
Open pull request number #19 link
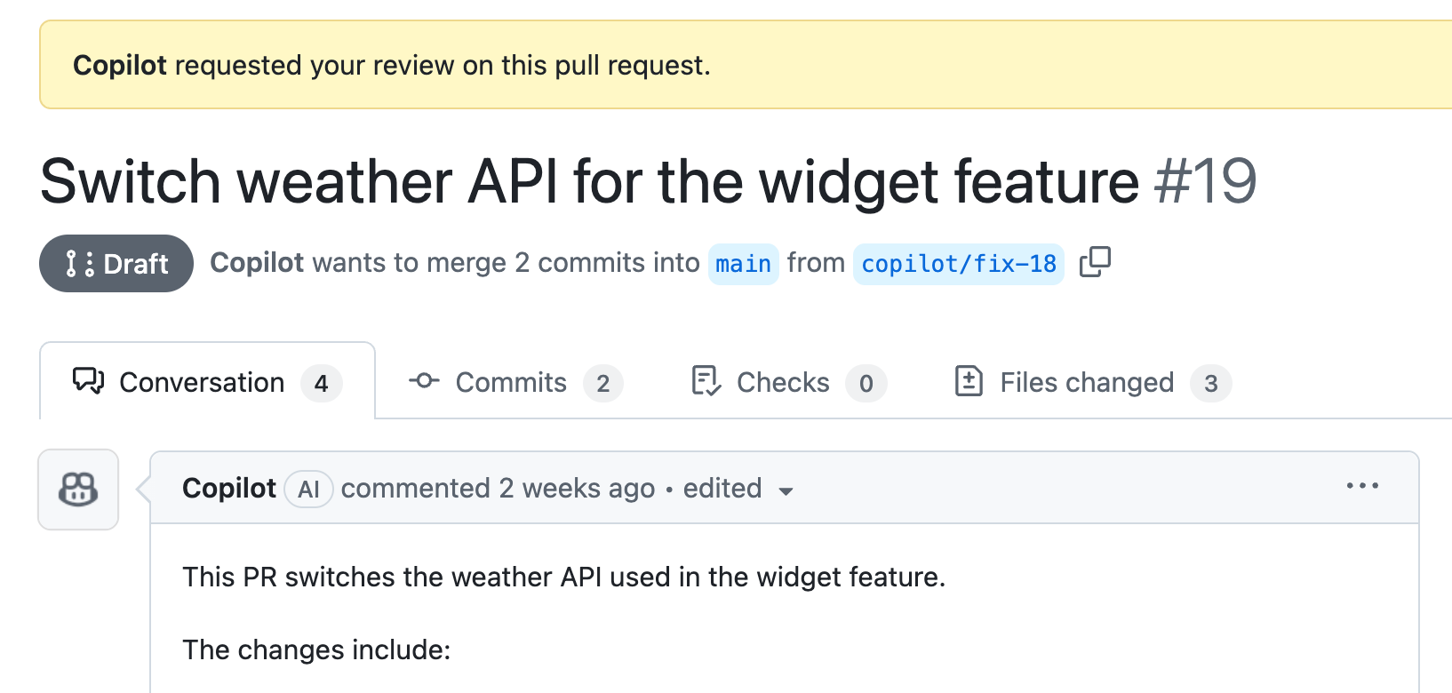[x=1206, y=181]
